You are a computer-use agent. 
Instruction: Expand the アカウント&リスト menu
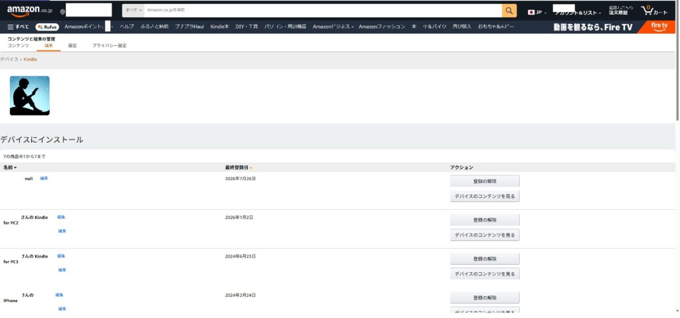tap(578, 13)
